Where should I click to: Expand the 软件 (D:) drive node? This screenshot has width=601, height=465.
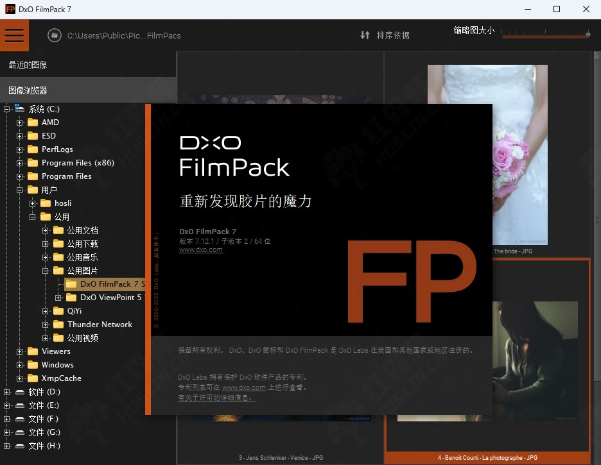pyautogui.click(x=6, y=393)
